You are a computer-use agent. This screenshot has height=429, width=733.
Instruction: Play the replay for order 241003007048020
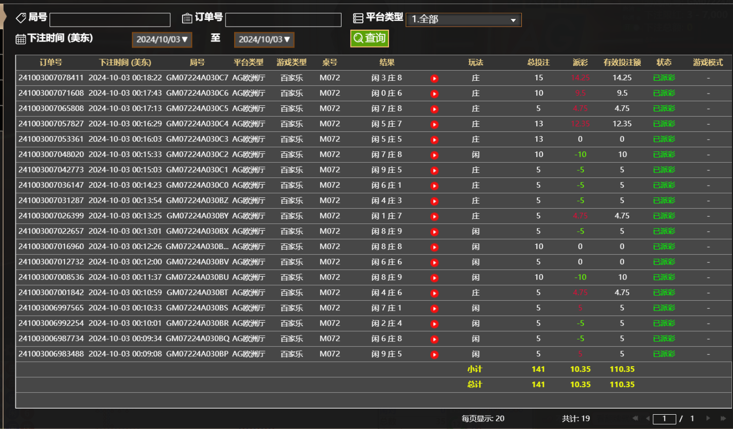click(x=434, y=154)
